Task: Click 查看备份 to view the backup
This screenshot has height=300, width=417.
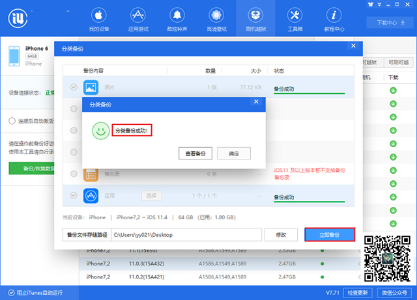Action: pyautogui.click(x=195, y=154)
